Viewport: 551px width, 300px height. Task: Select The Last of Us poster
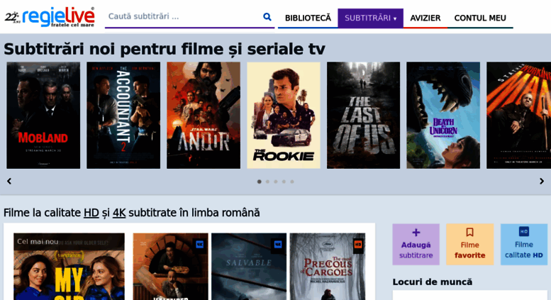[x=363, y=115]
